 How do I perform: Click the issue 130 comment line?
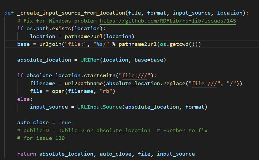41,138
